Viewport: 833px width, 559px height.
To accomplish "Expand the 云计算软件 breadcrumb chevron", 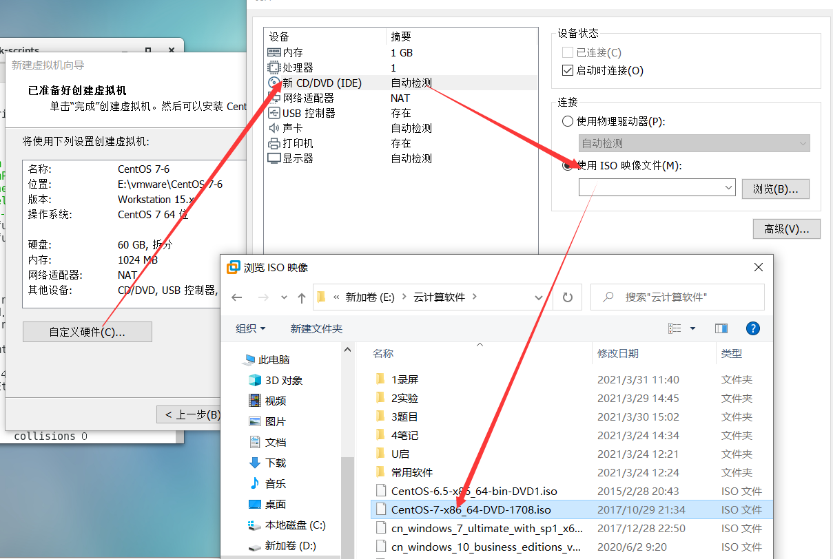I will coord(475,297).
